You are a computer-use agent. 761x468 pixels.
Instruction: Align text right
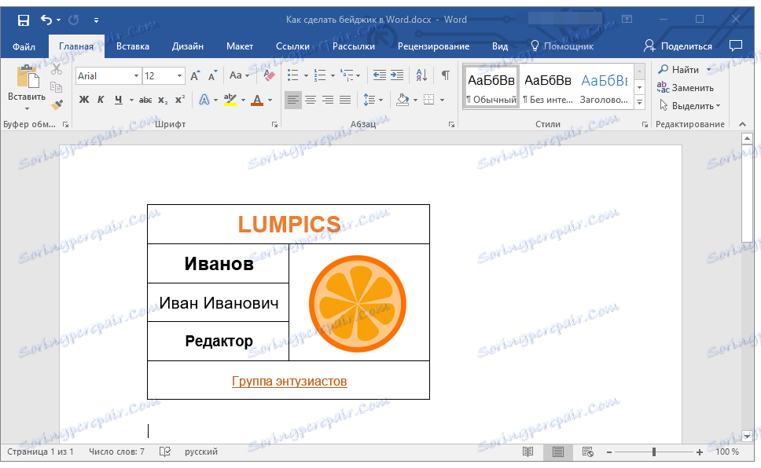(x=328, y=100)
